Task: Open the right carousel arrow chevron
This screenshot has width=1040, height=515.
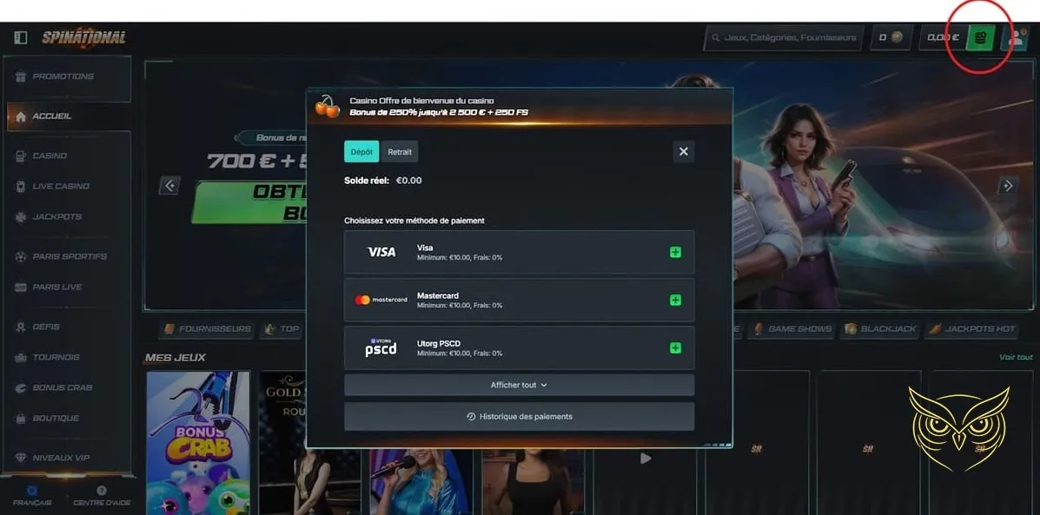Action: click(x=1008, y=185)
